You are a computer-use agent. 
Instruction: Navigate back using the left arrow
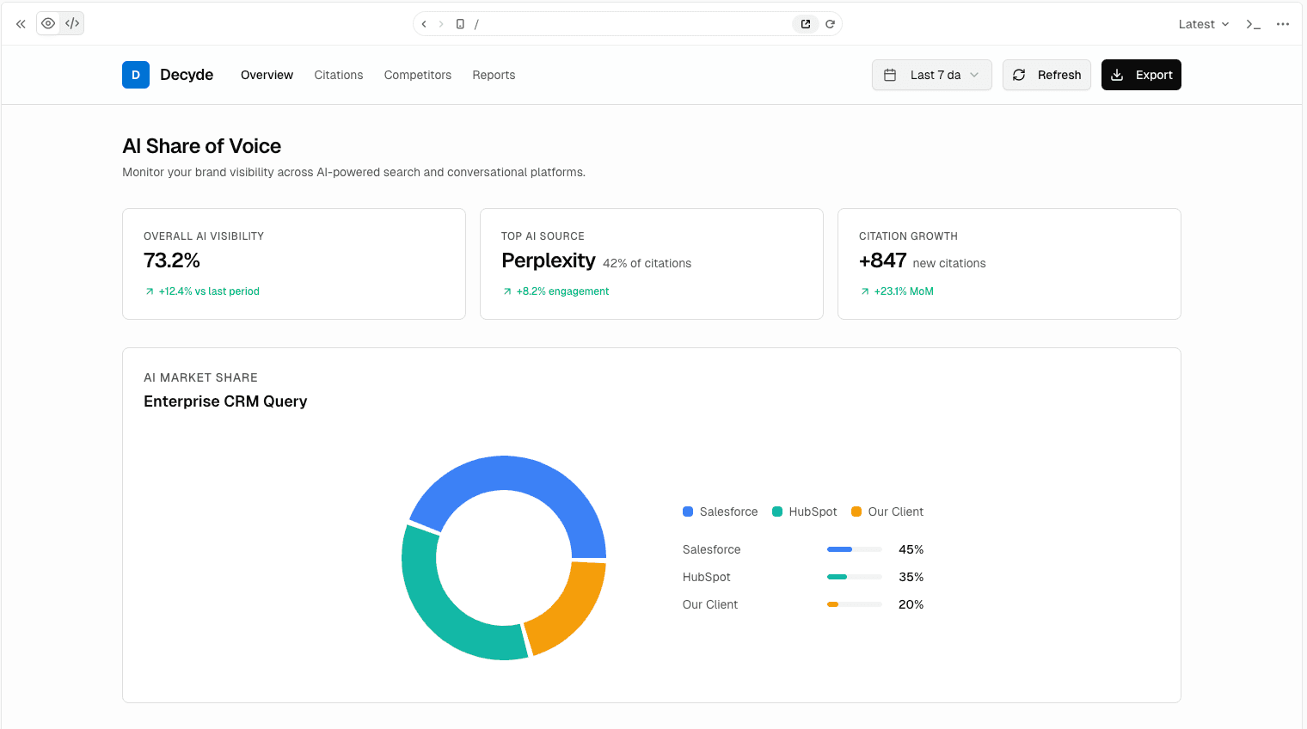tap(423, 24)
